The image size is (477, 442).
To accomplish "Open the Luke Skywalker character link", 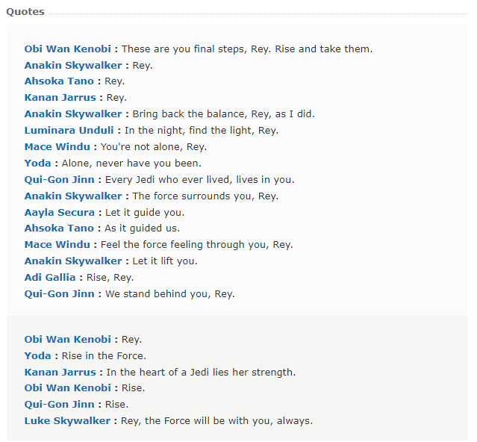I will click(67, 420).
